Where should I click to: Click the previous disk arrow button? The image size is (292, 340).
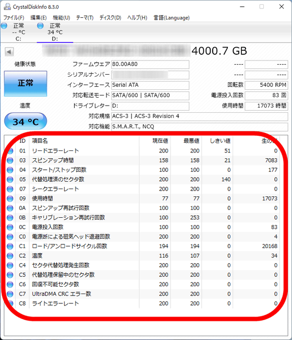(9, 52)
